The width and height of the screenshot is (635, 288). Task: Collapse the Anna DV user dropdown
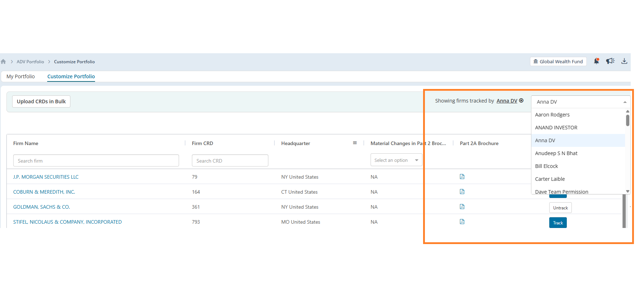click(x=625, y=102)
